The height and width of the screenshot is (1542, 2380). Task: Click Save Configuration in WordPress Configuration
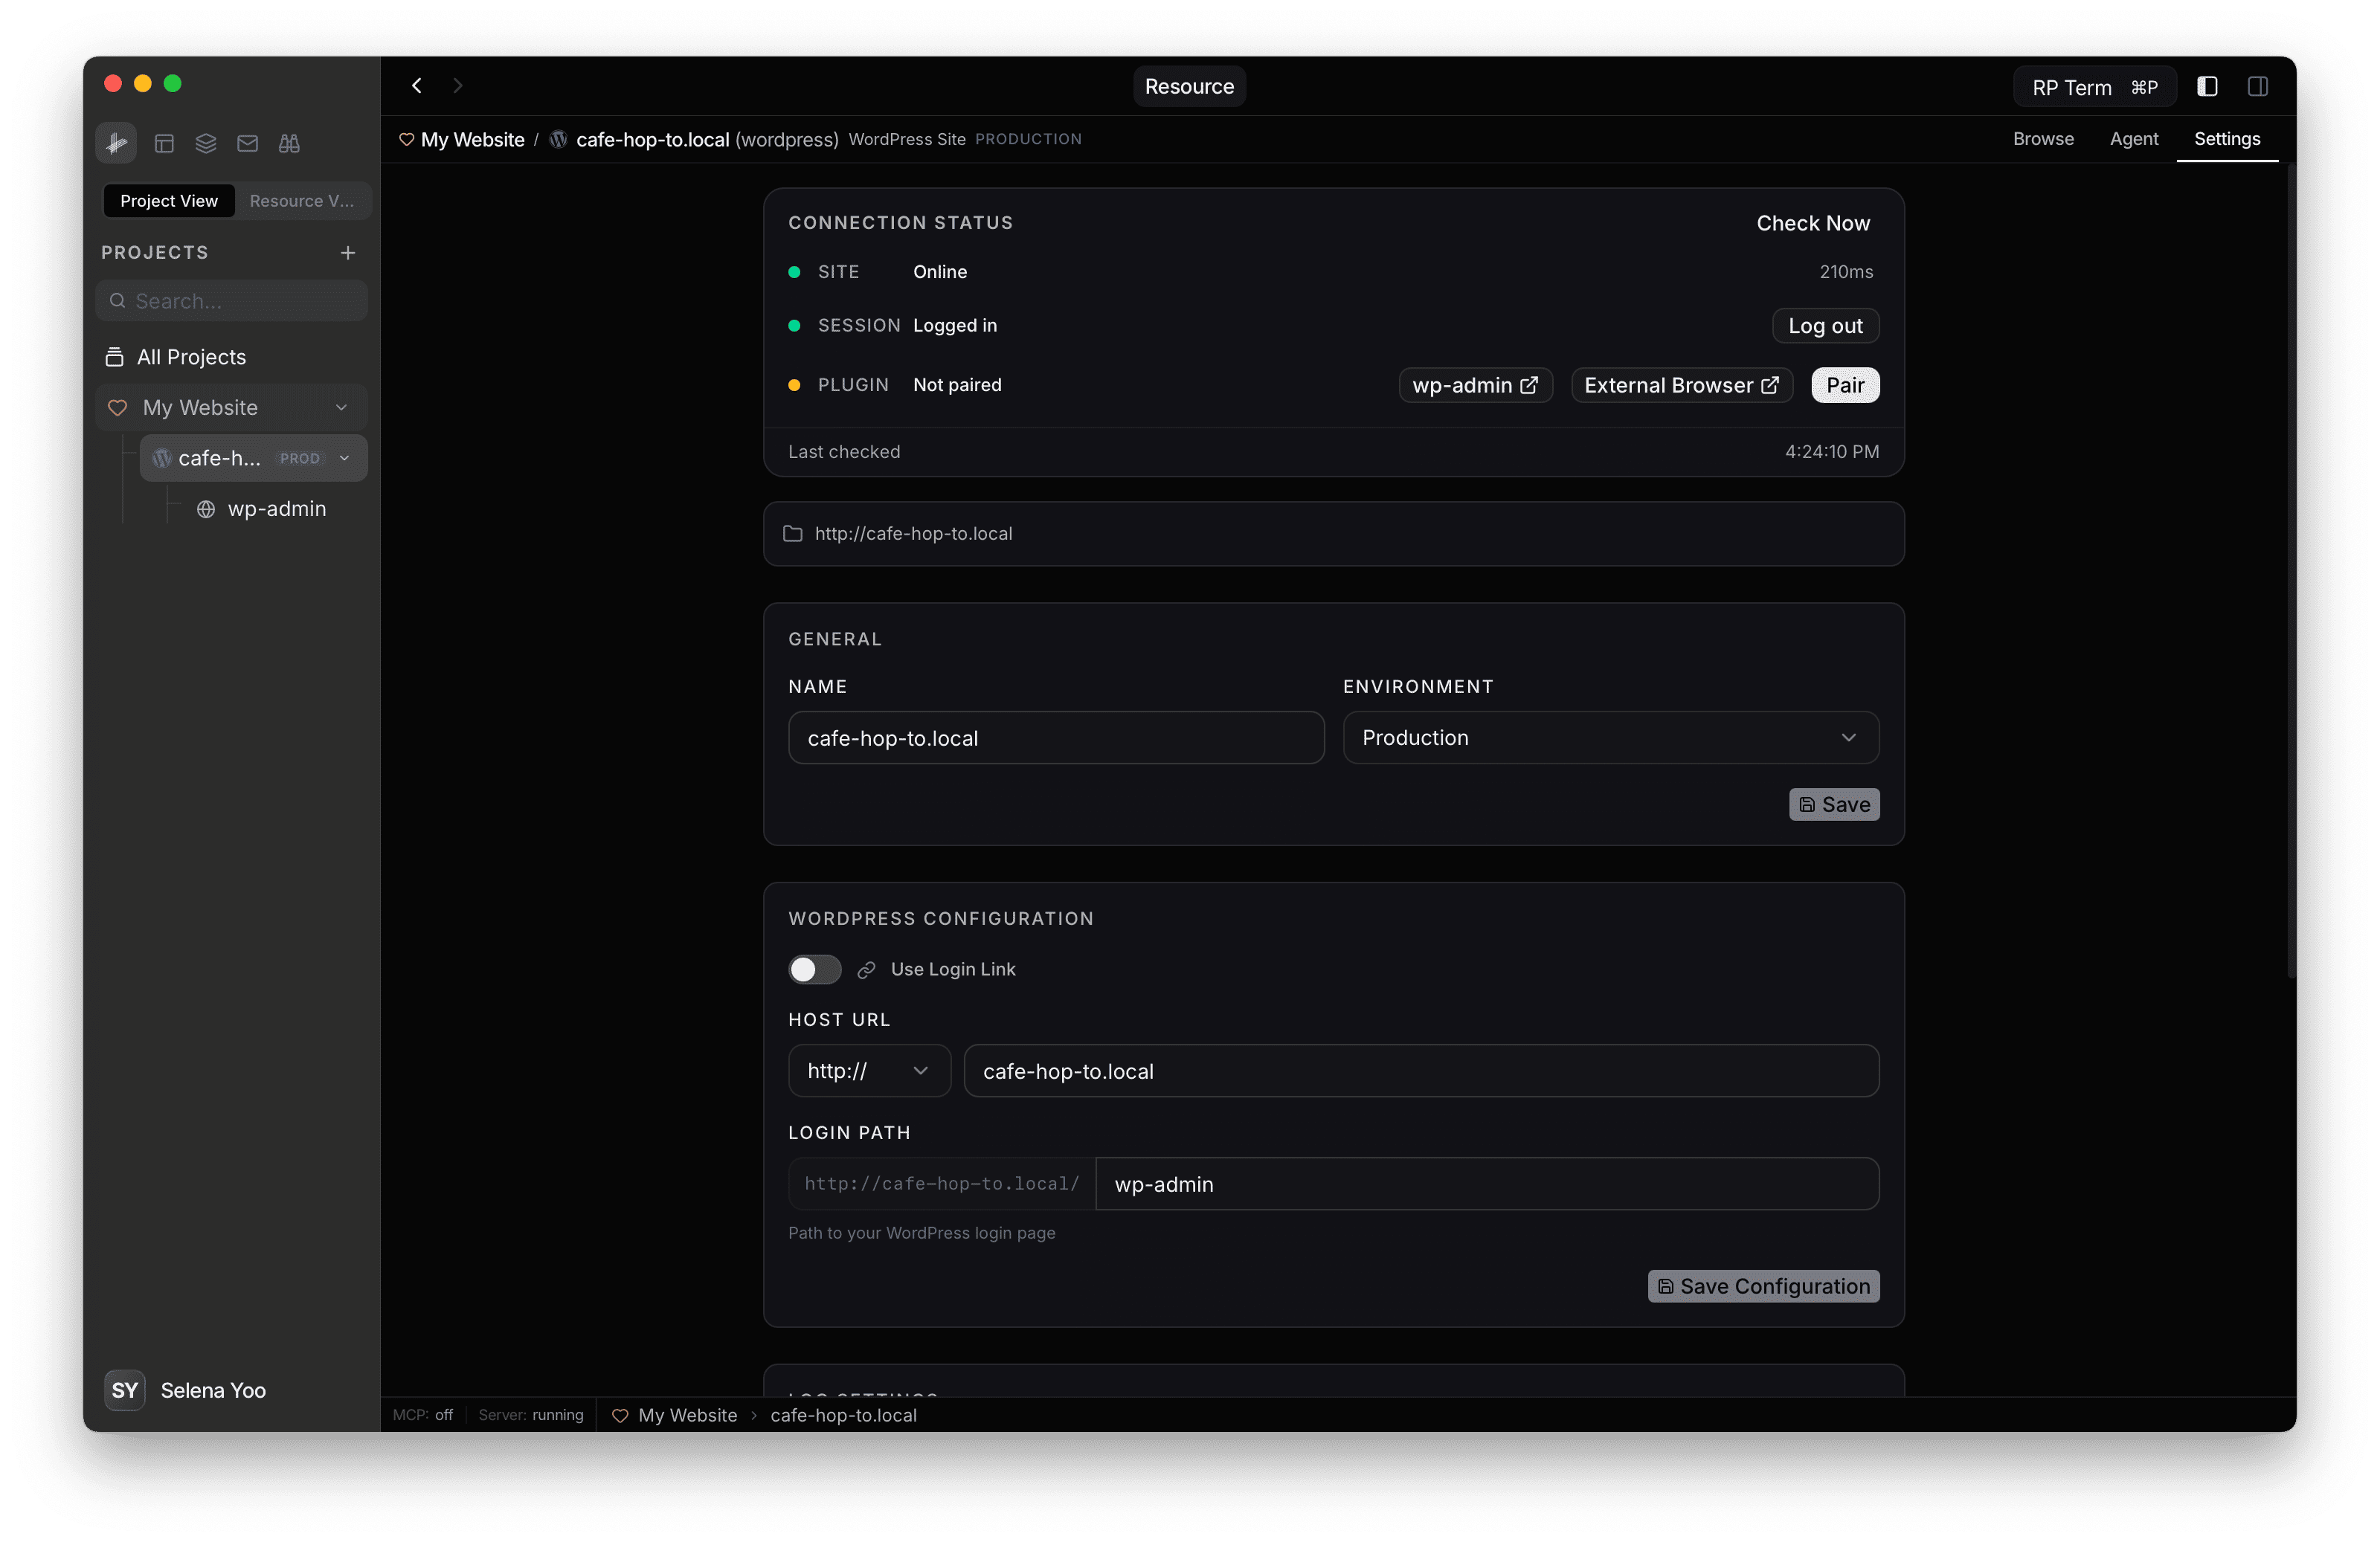point(1762,1286)
